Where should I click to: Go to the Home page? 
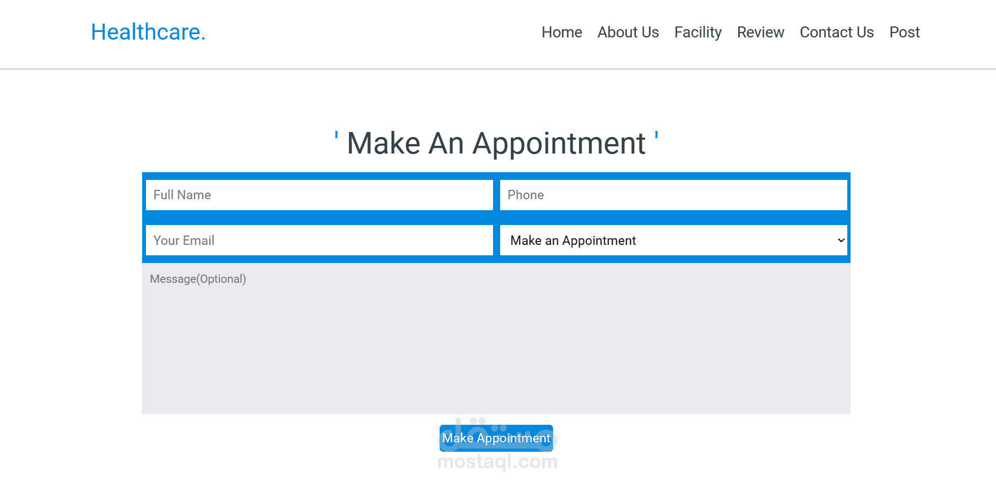[x=561, y=32]
